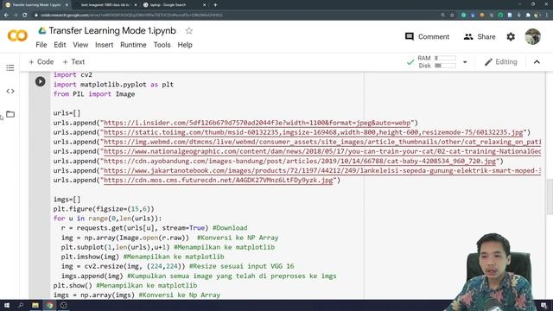The width and height of the screenshot is (553, 311).
Task: Run the code cell with the play button
Action: coord(41,81)
